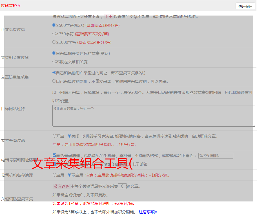Click the 快速保存 button

(x=245, y=6)
